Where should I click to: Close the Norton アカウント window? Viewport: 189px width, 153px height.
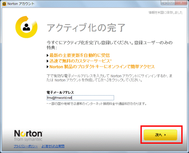point(181,3)
